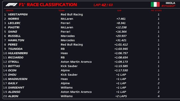The width and height of the screenshot is (180, 101).
Task: Select the TEAM column header
Action: click(61, 11)
